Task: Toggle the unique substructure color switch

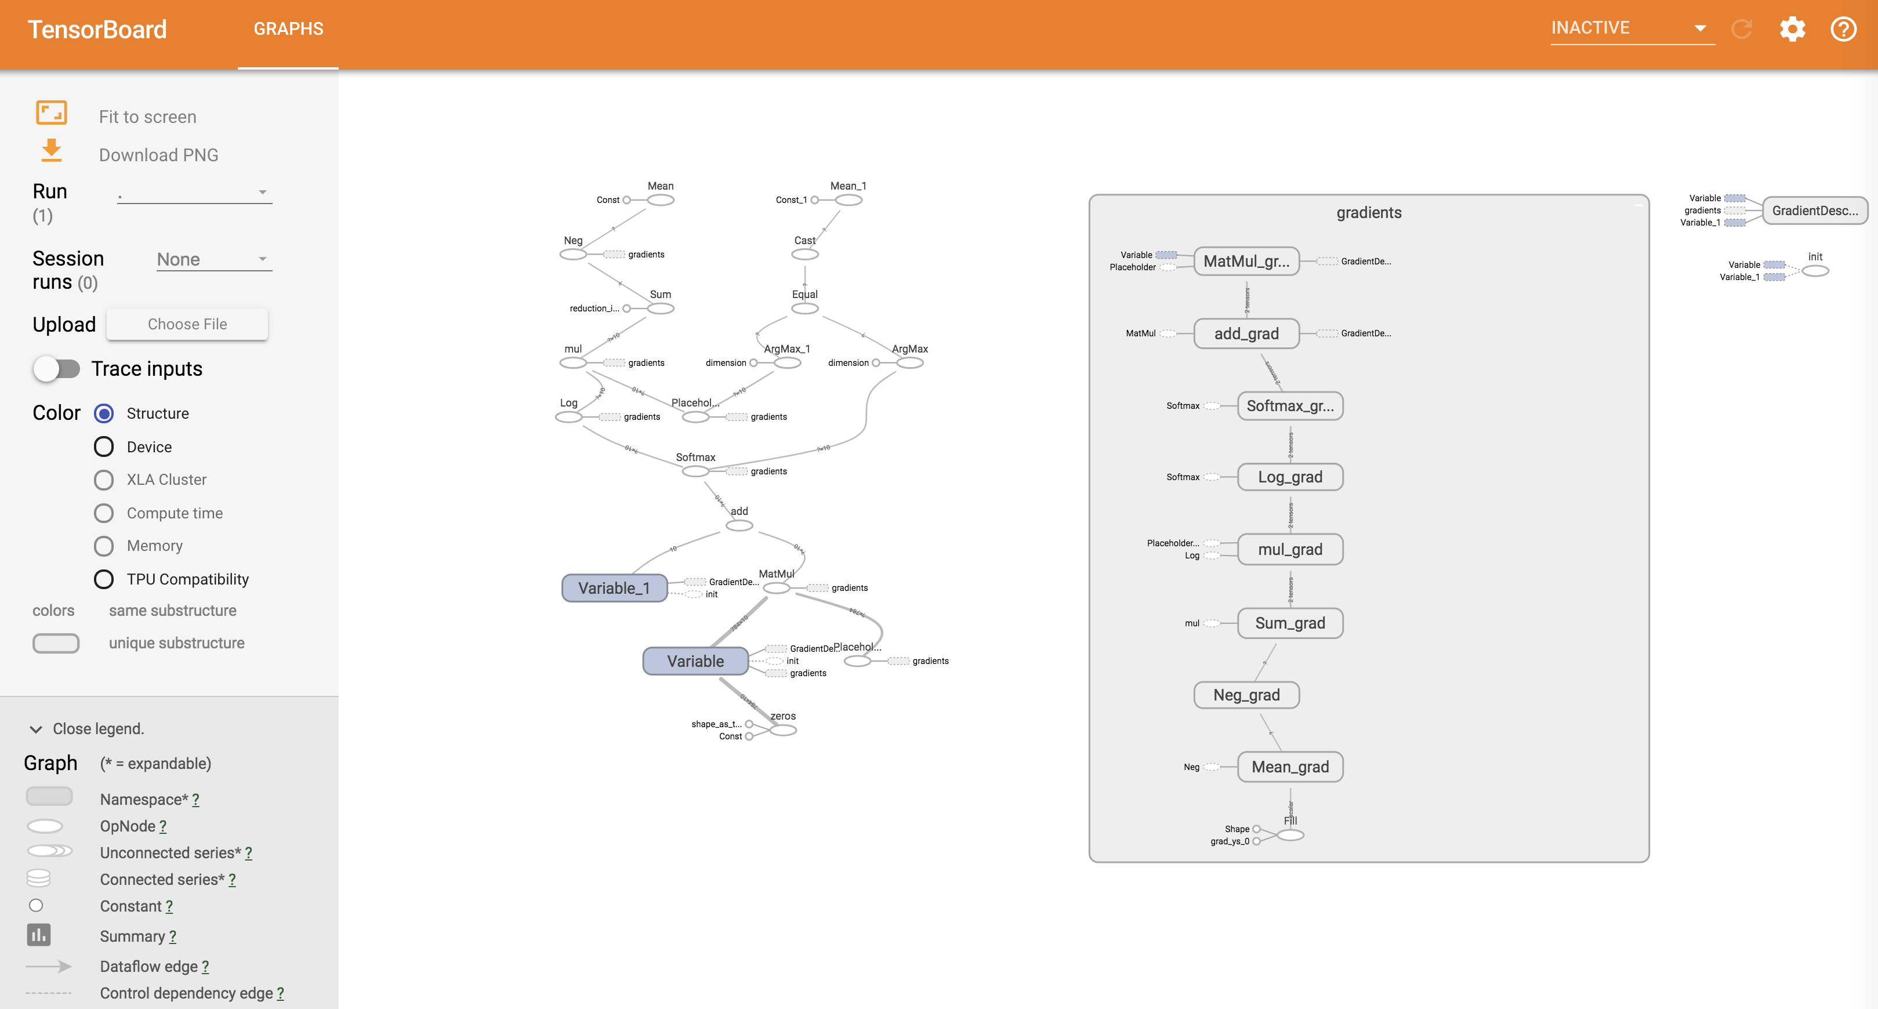Action: [56, 643]
